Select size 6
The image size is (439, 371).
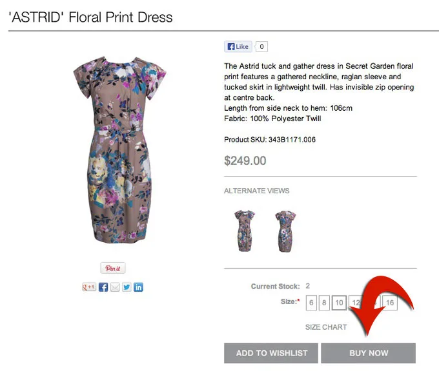[x=311, y=303]
